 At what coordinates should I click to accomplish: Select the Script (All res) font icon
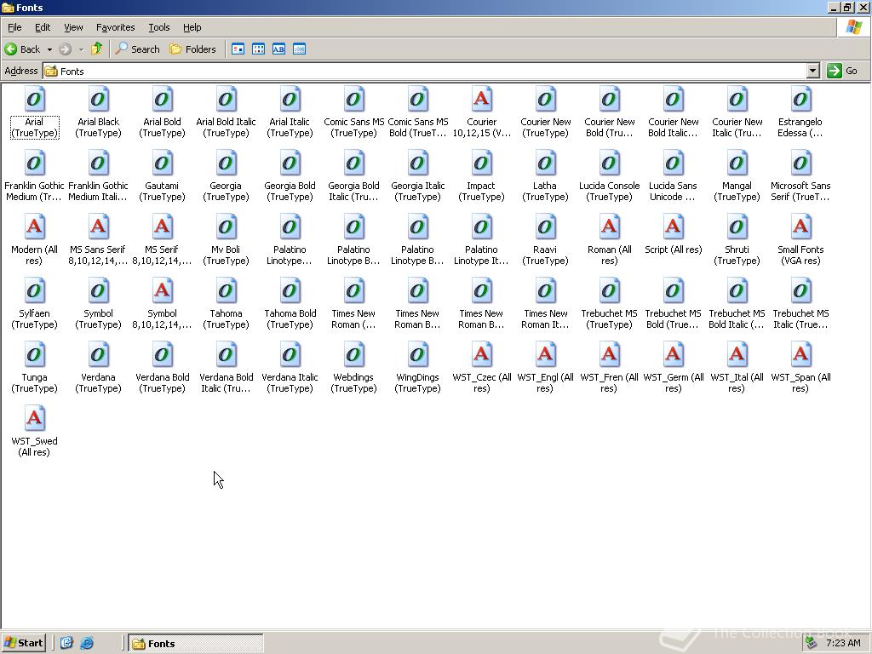tap(674, 227)
